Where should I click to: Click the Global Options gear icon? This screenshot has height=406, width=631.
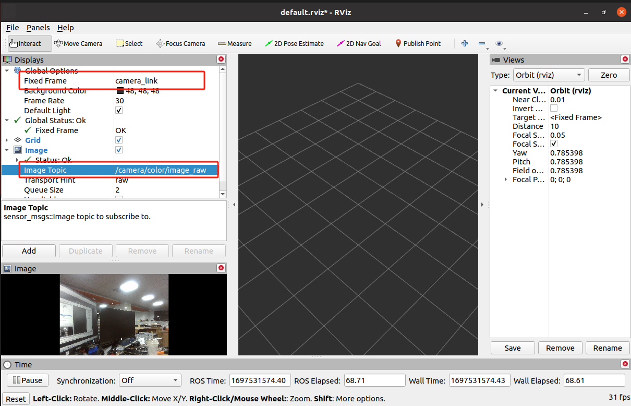point(18,70)
